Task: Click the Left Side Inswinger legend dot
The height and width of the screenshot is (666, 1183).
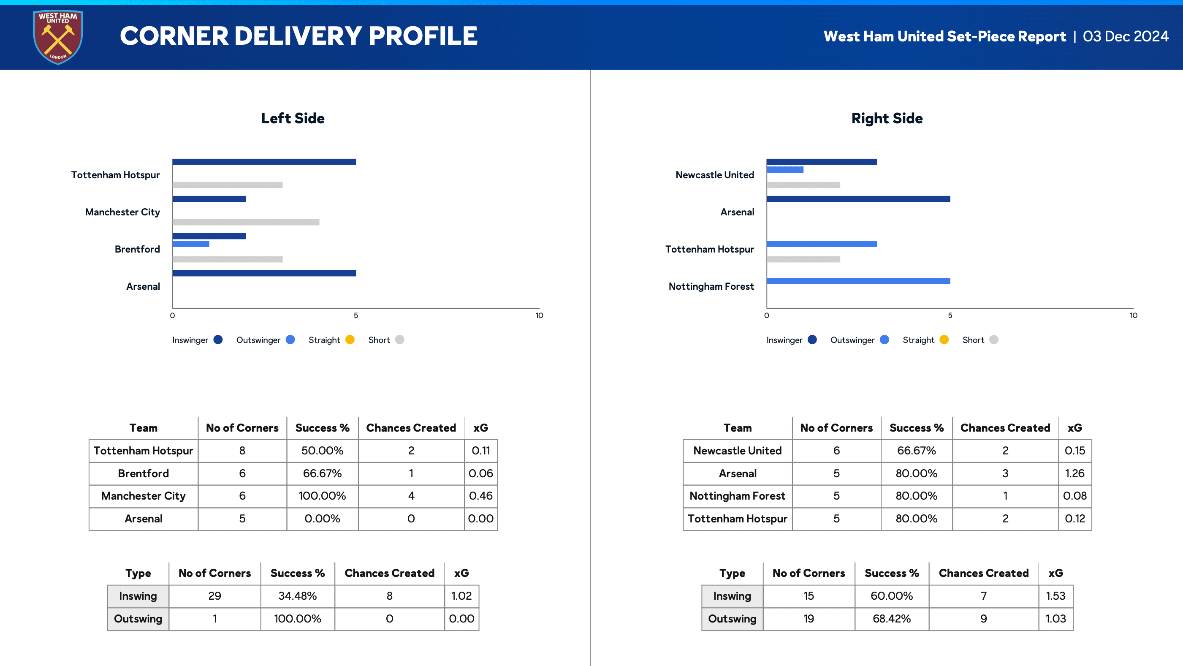Action: (218, 340)
